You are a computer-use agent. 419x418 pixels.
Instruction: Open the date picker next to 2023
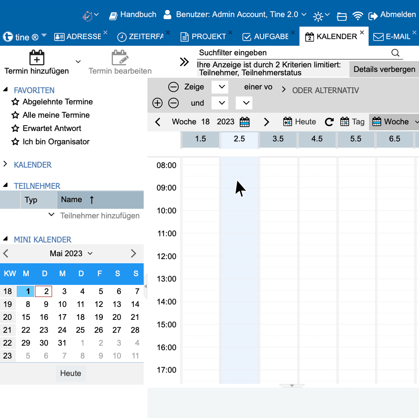(x=245, y=122)
